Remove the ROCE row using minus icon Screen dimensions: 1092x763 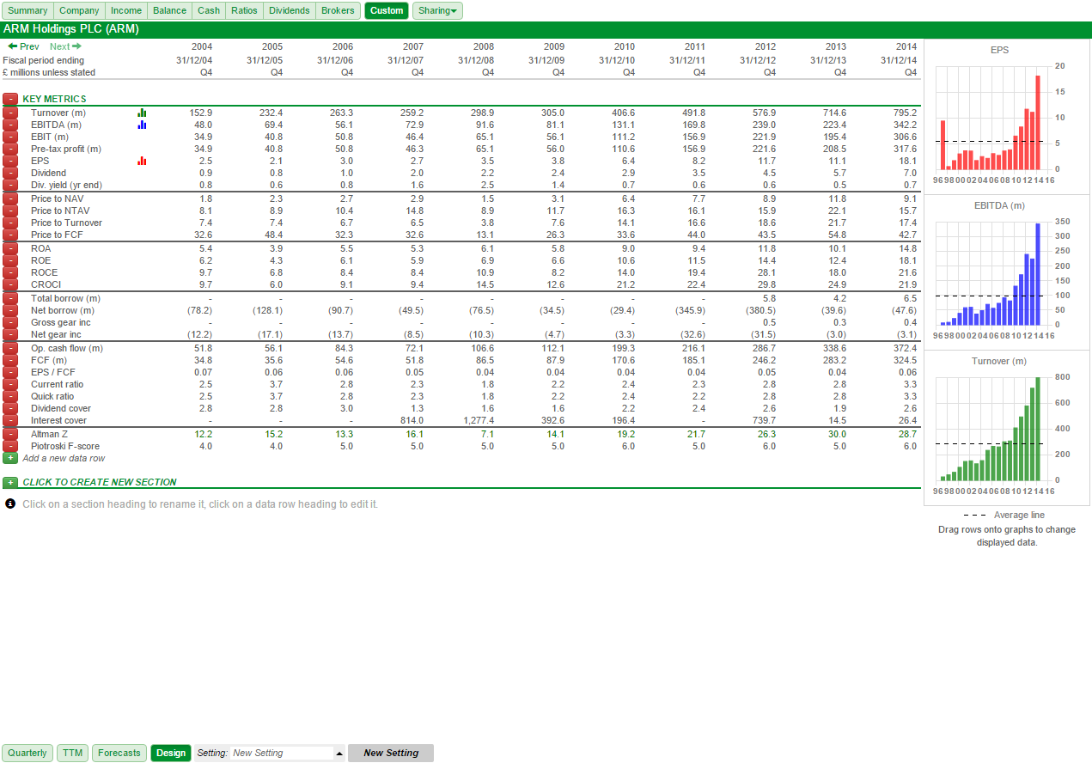tap(10, 272)
